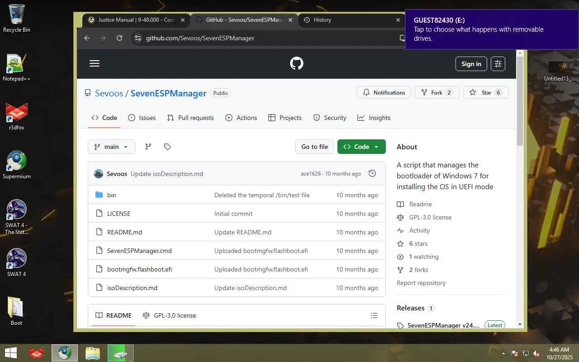Viewport: 579px width, 362px height.
Task: Open appearance settings icon next to Sign in
Action: pos(498,64)
